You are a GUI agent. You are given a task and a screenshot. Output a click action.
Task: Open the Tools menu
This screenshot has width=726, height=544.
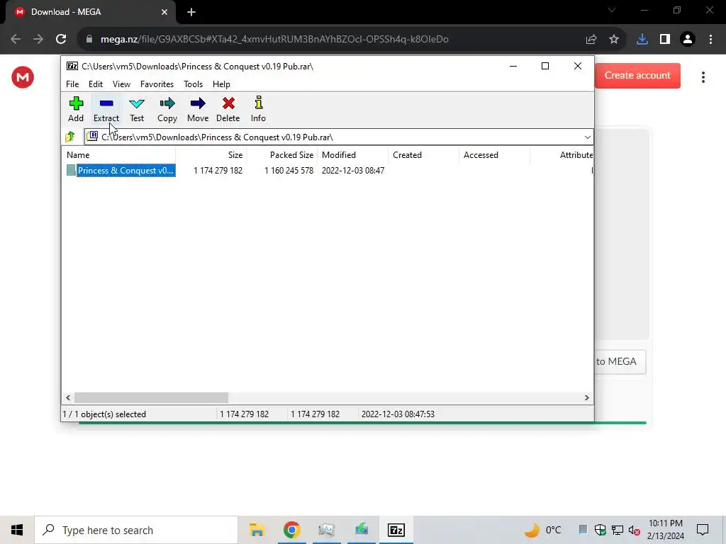(x=193, y=84)
